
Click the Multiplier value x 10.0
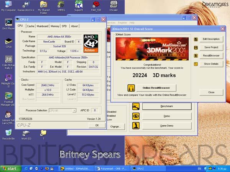(x=48, y=90)
